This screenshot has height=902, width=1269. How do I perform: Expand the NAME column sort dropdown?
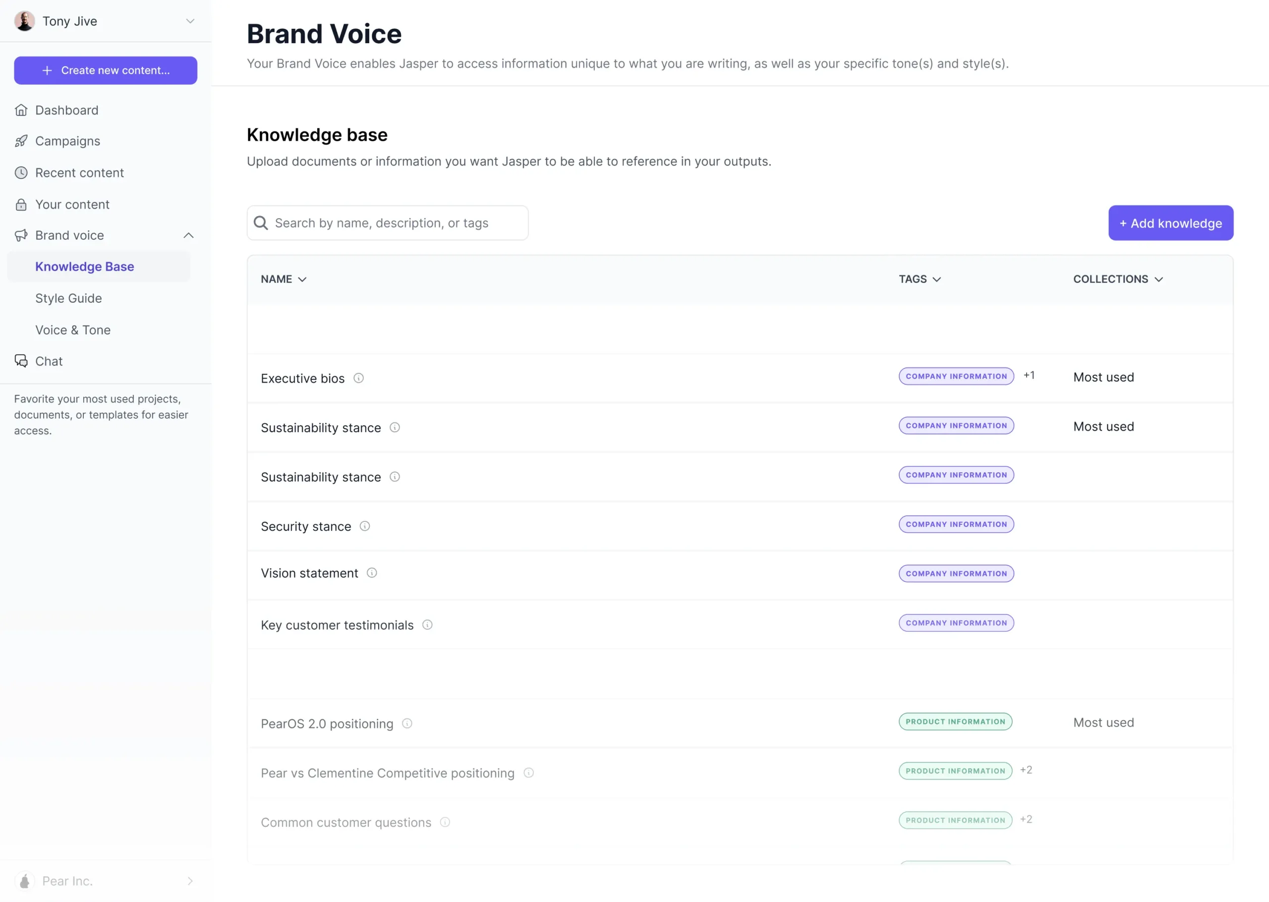302,279
